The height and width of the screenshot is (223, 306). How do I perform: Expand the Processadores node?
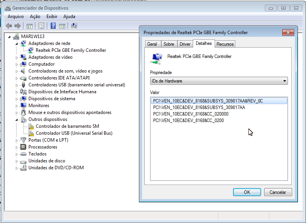coord(17,147)
